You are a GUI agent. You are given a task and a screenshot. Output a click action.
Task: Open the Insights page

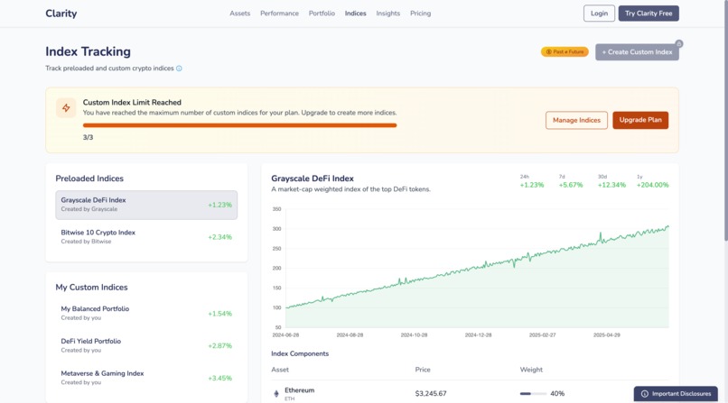[387, 14]
